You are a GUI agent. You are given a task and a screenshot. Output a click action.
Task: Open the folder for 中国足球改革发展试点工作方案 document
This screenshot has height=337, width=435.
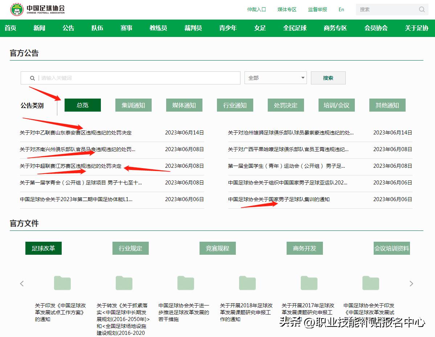point(62,283)
